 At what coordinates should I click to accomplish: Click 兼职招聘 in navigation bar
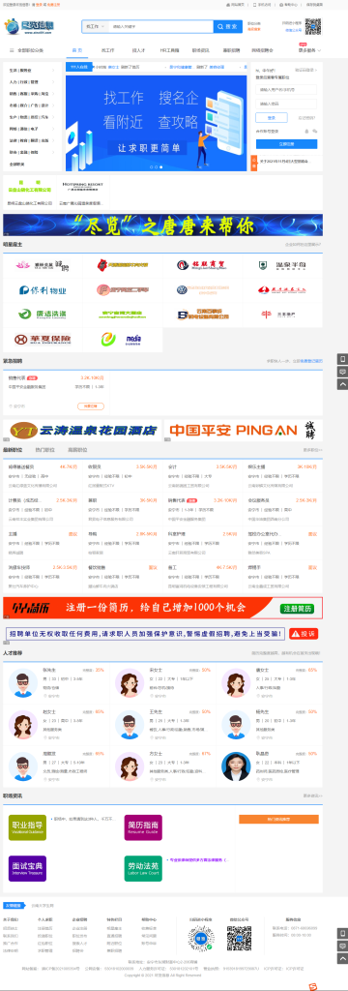pyautogui.click(x=232, y=50)
